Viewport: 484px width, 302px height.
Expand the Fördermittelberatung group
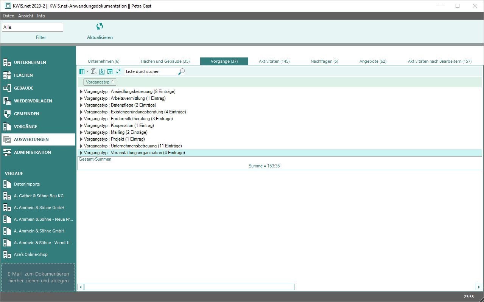[81, 119]
